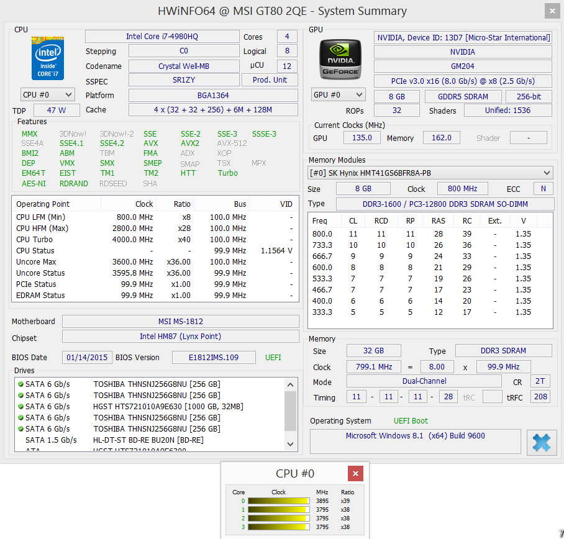
Task: Click the CPU cache size field
Action: [x=213, y=110]
